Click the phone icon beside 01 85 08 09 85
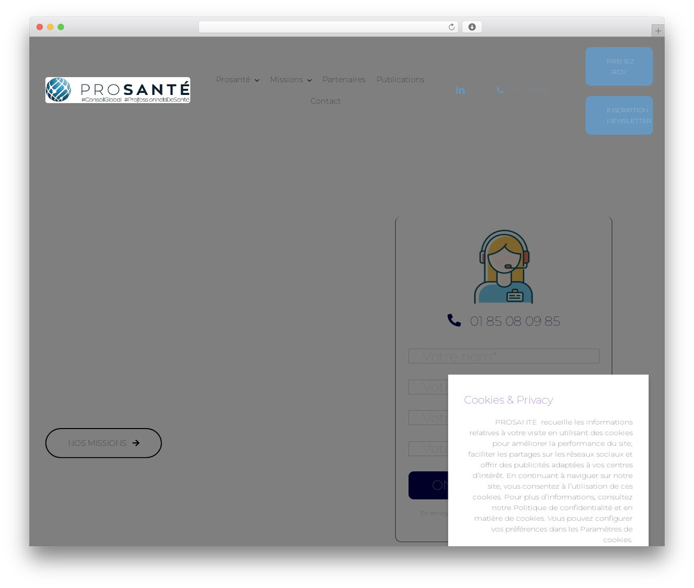The image size is (694, 588). click(x=454, y=320)
